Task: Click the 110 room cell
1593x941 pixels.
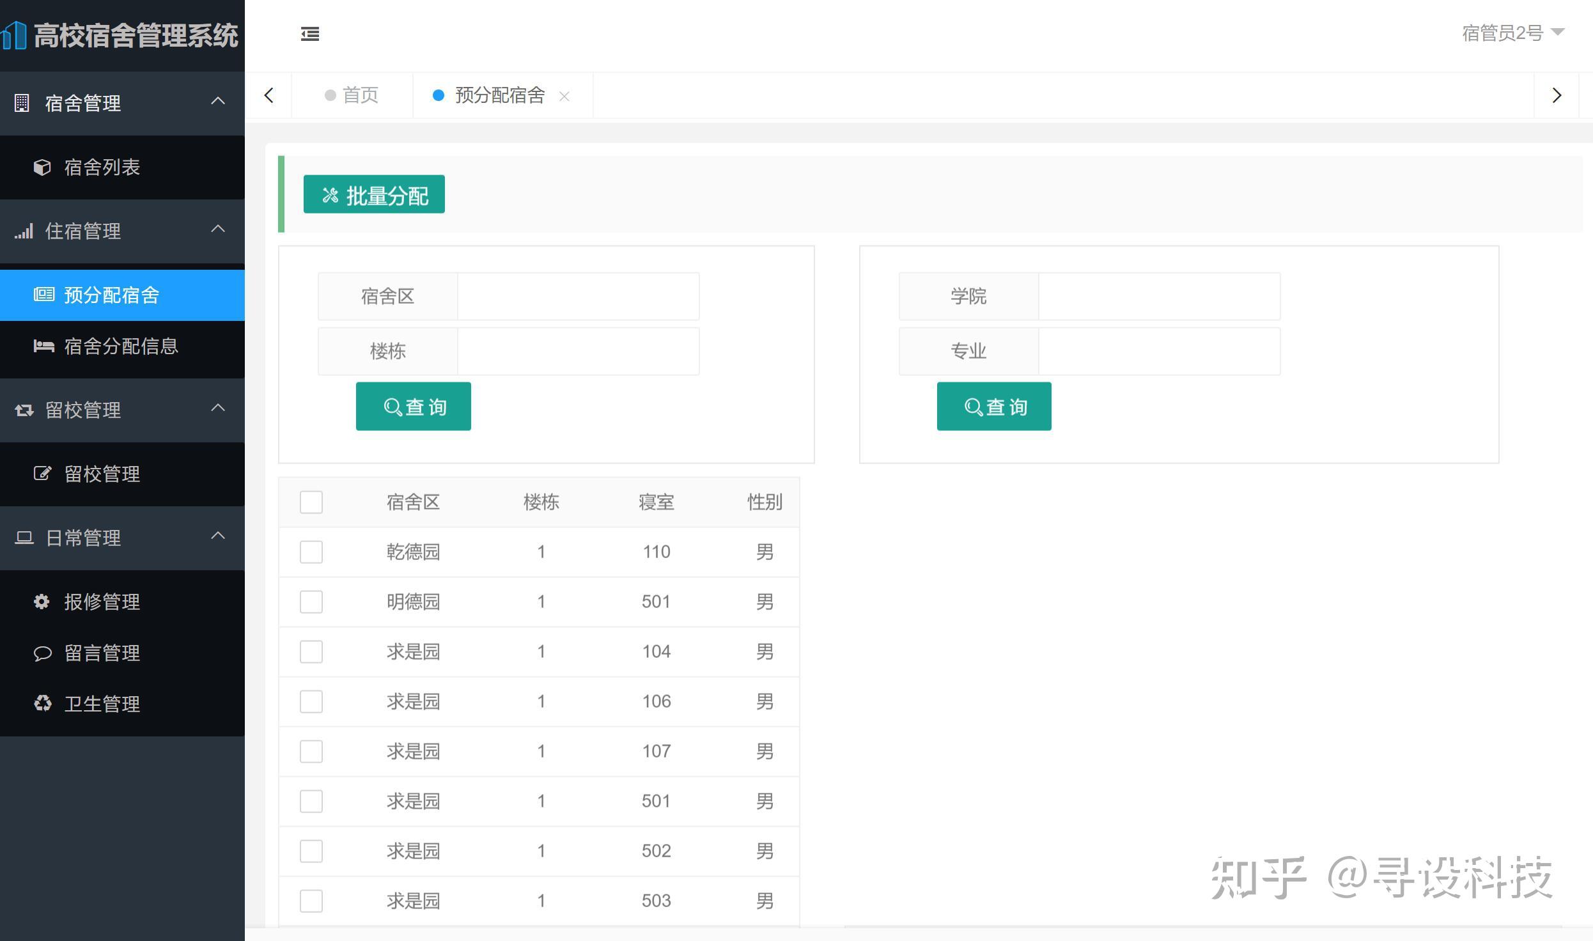Action: pos(657,552)
